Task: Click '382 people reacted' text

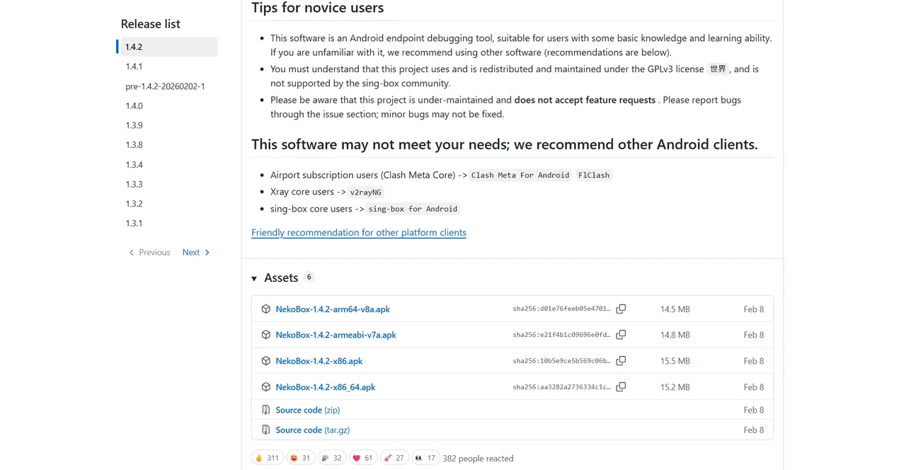Action: 478,458
